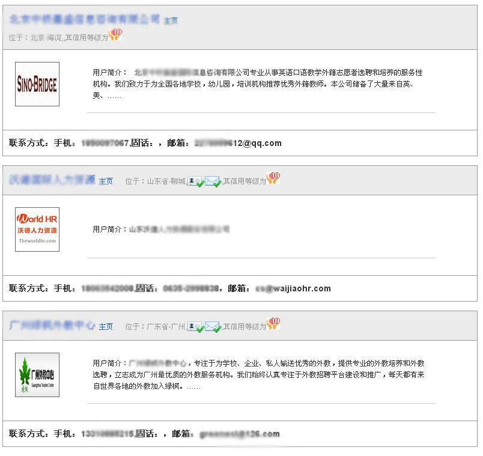This screenshot has width=483, height=456.
Task: Click the 126.com email address
Action: pyautogui.click(x=239, y=434)
